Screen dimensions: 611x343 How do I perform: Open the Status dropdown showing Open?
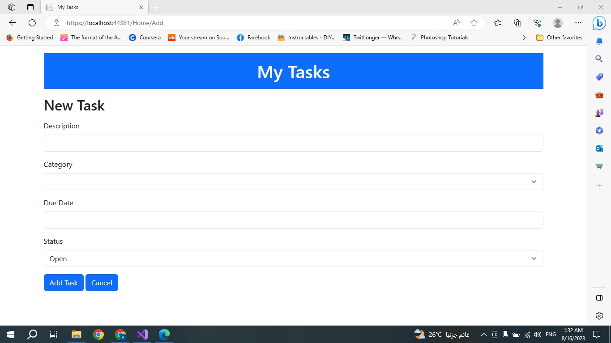point(293,258)
